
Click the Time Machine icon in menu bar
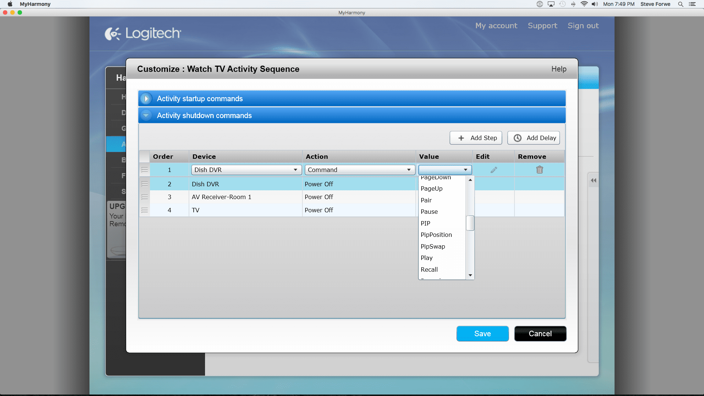[x=562, y=4]
